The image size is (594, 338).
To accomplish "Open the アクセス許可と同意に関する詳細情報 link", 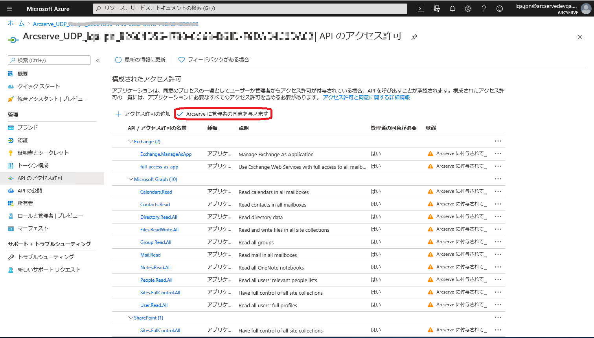I will [x=366, y=97].
